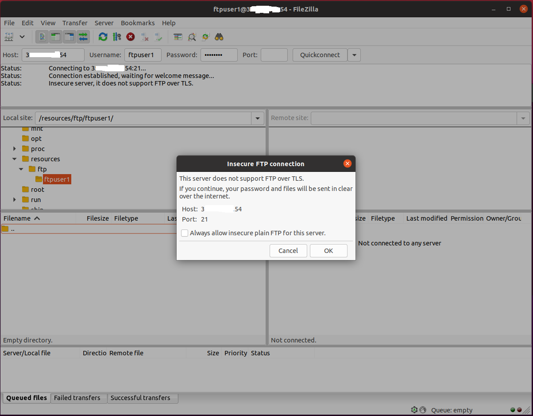The width and height of the screenshot is (533, 416).
Task: Sort local list by Filename column
Action: [x=38, y=218]
